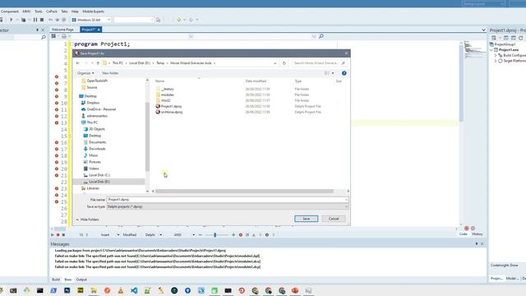Click the horizontal scrollbar in file list
Image resolution: width=526 pixels, height=296 pixels.
(x=245, y=192)
